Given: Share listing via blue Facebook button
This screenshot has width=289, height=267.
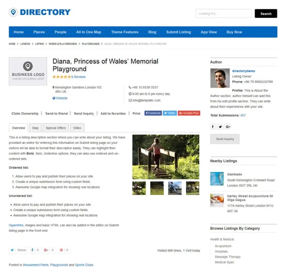Looking at the screenshot, I should (153, 113).
